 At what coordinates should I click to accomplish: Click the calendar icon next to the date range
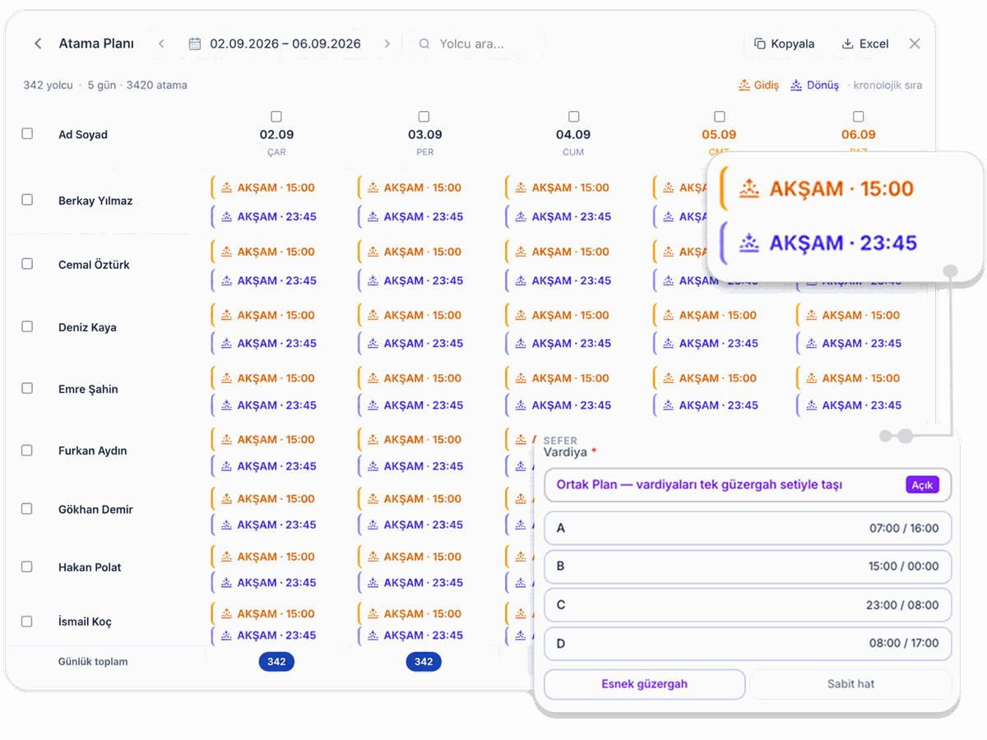point(195,44)
